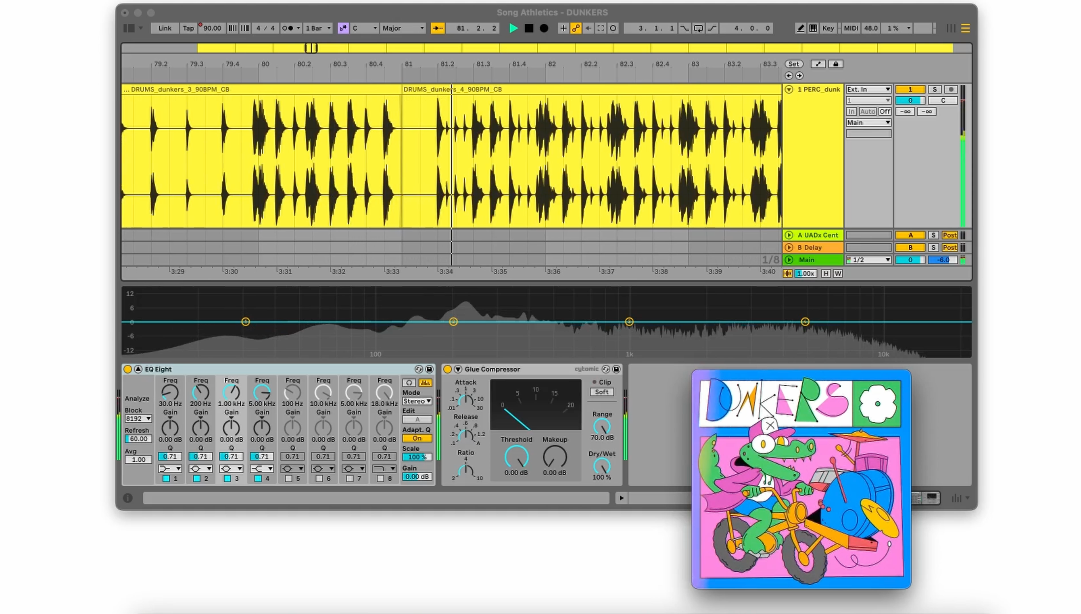
Task: Disable EQ band 3 activator
Action: coord(227,479)
